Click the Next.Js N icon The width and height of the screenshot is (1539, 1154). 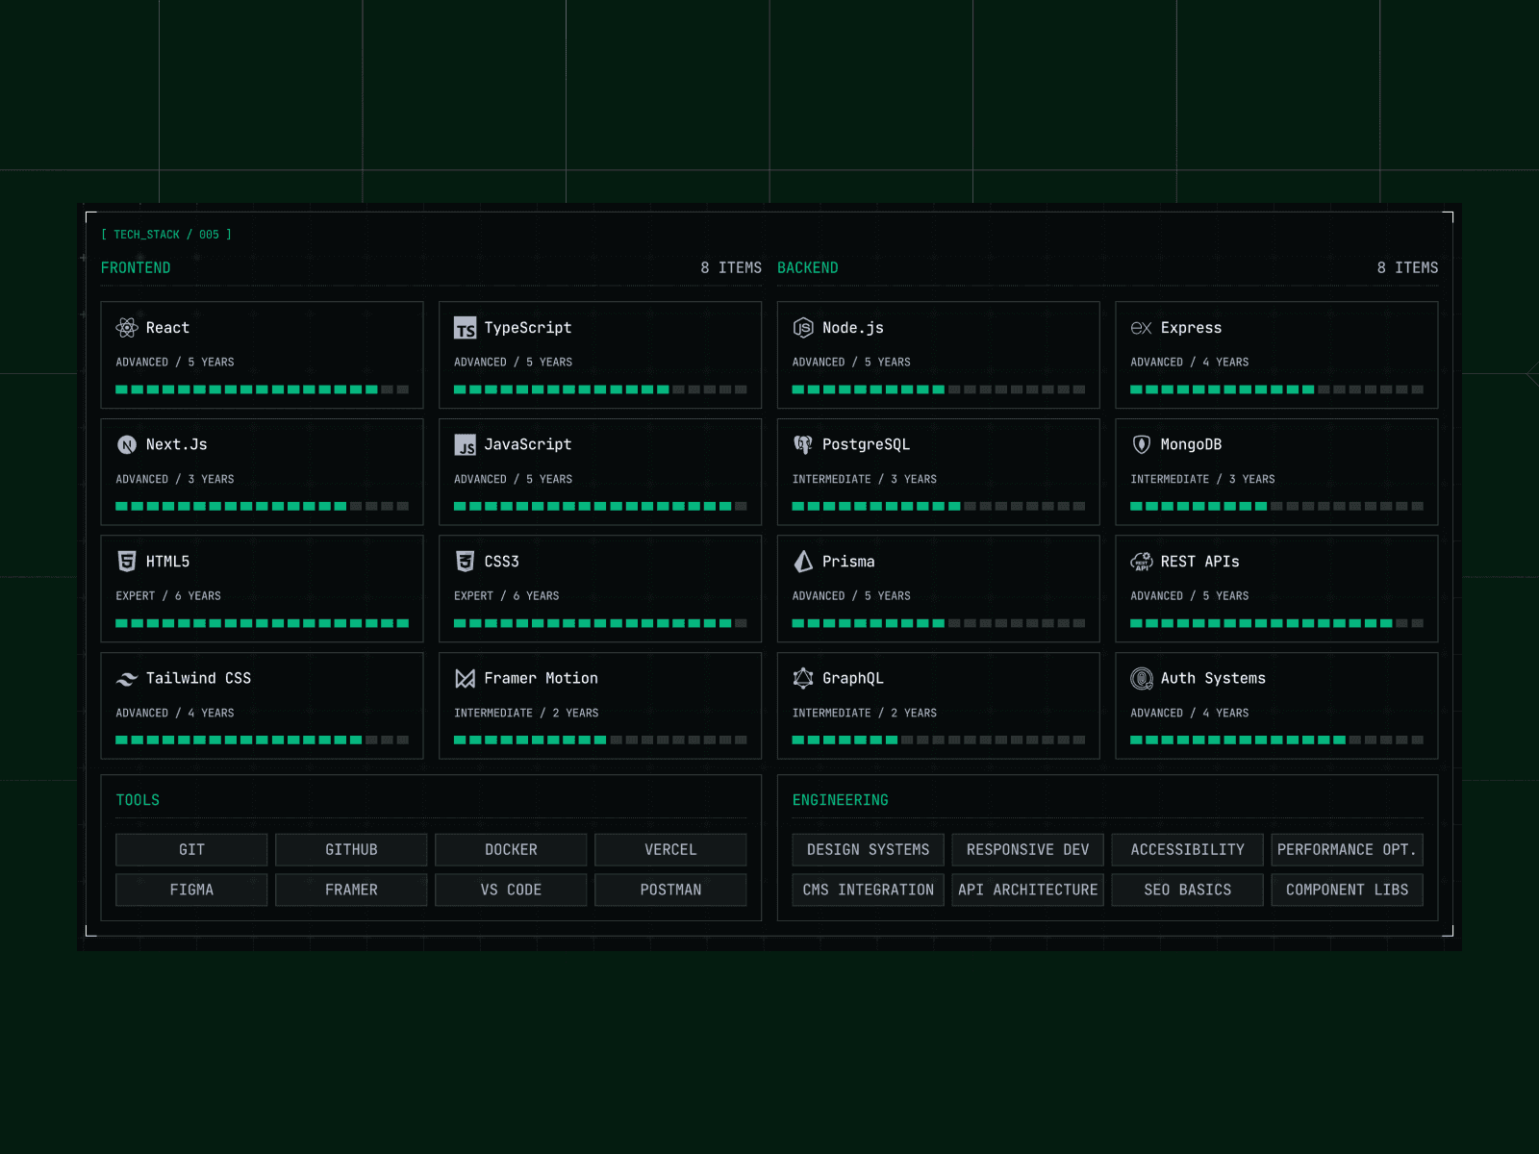[127, 444]
